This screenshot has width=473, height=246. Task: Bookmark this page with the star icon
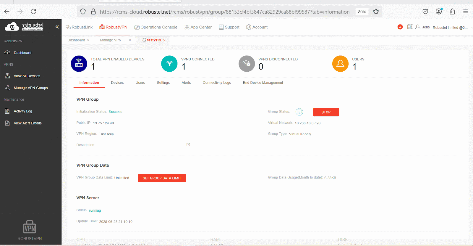[x=376, y=12]
